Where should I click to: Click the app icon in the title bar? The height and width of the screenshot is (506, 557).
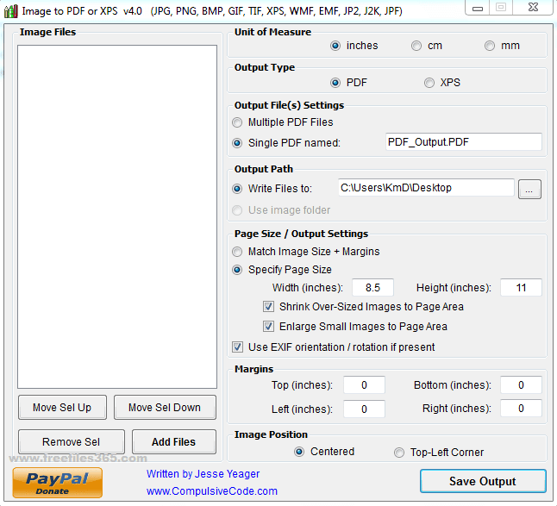click(x=10, y=11)
